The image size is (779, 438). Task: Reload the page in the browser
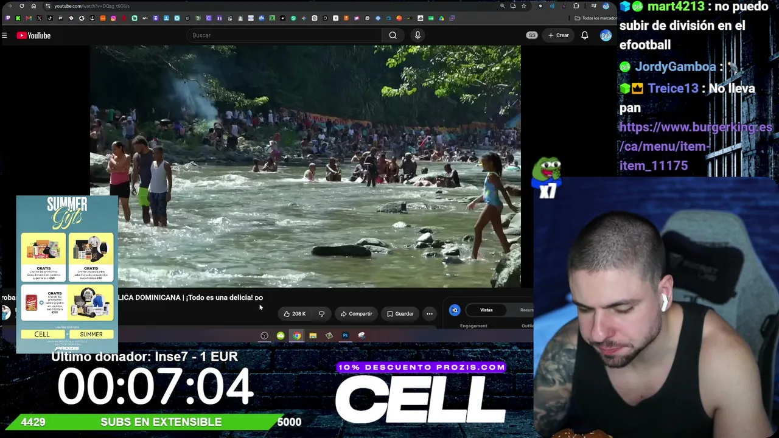coord(22,6)
